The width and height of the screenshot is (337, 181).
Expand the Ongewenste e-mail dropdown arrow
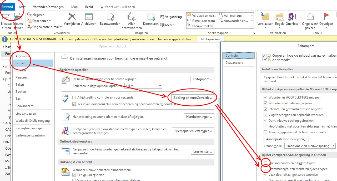61,27
